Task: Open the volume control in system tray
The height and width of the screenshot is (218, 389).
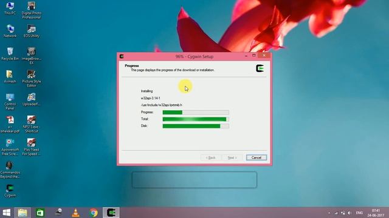Action: [349, 213]
